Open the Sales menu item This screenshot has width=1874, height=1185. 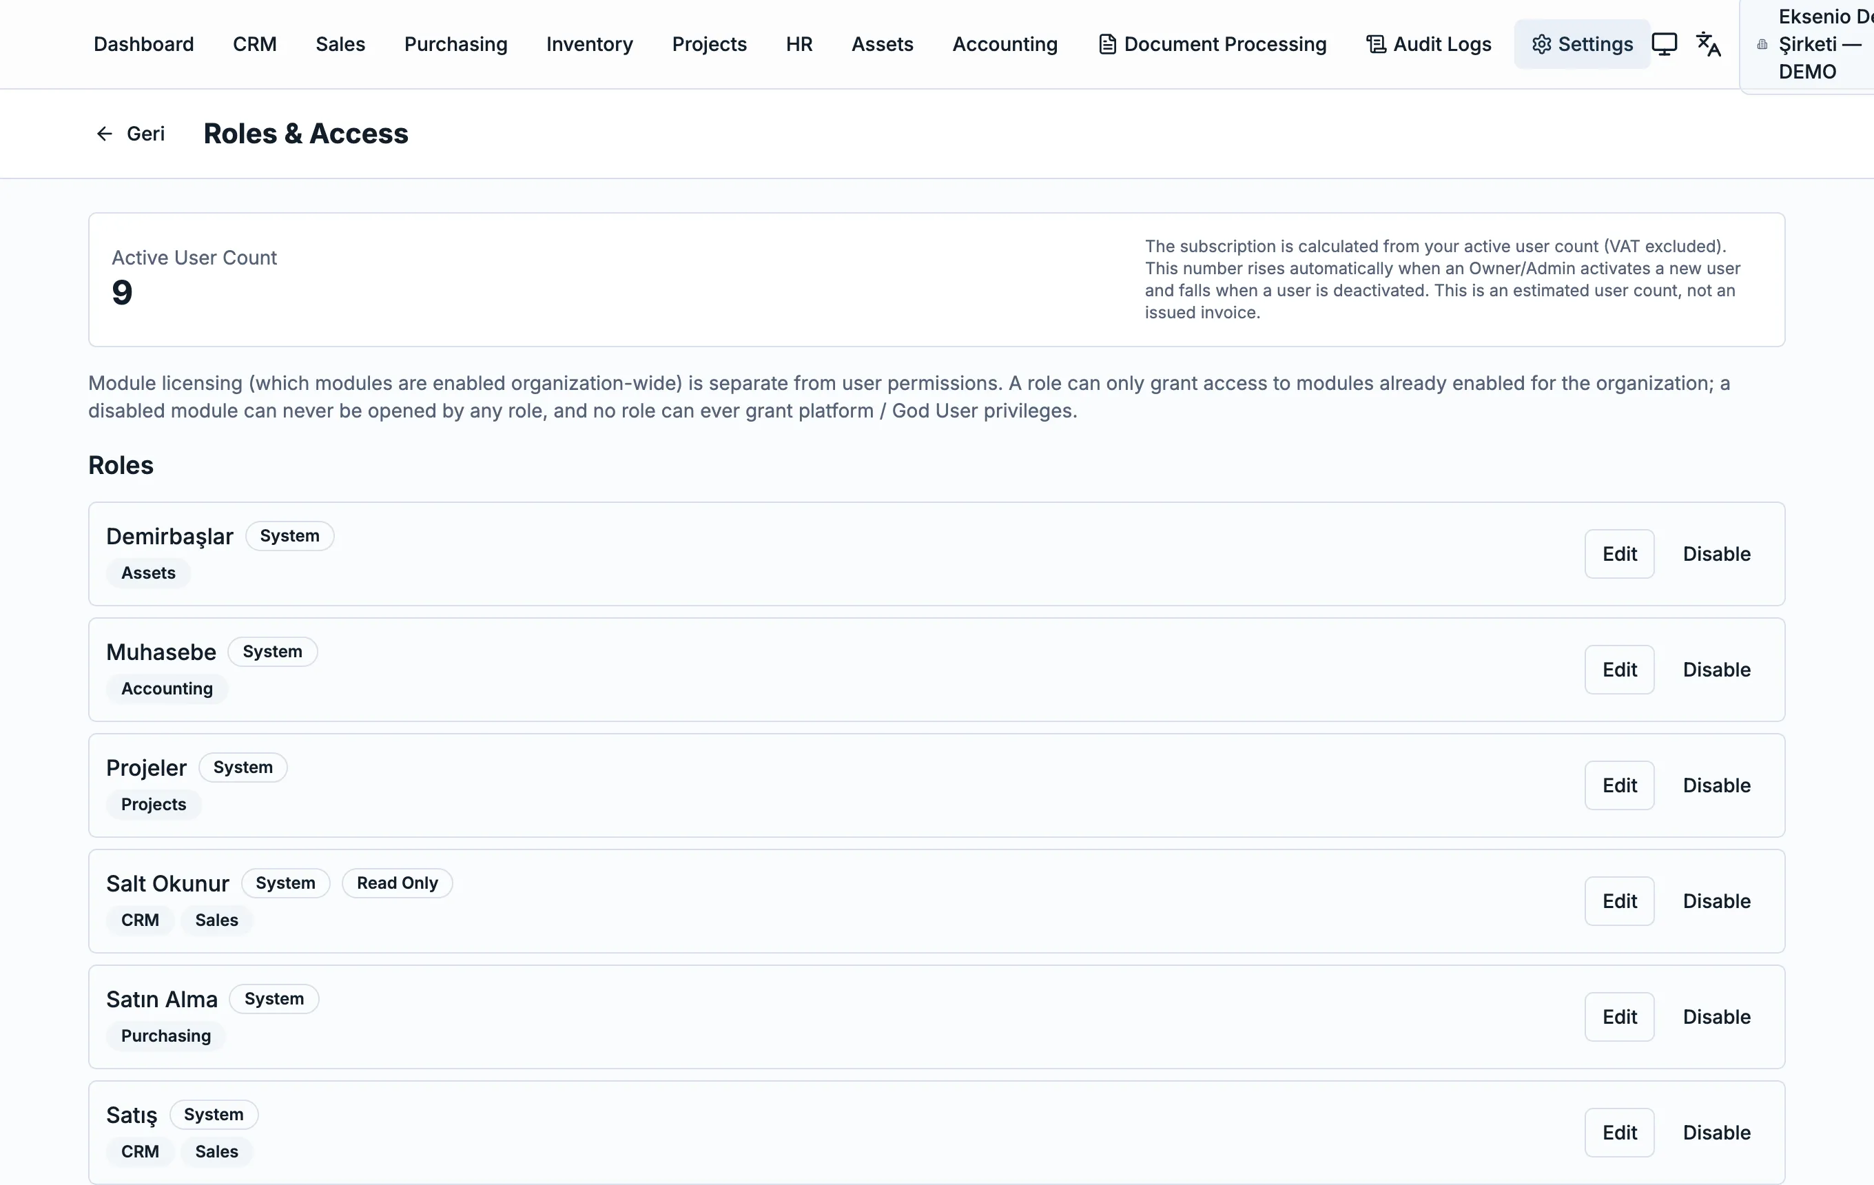(x=340, y=44)
